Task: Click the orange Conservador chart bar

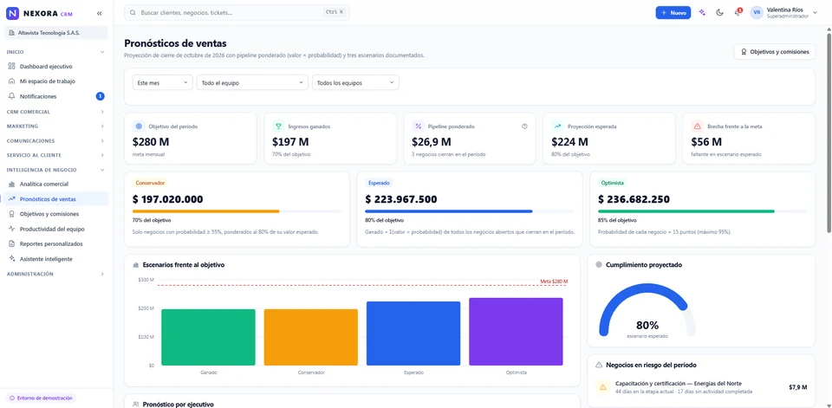Action: point(311,338)
